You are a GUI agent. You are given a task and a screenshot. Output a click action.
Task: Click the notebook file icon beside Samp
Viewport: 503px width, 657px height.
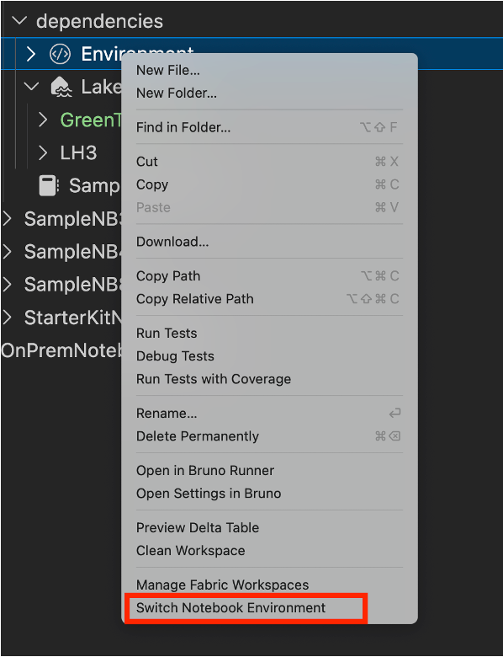point(49,185)
